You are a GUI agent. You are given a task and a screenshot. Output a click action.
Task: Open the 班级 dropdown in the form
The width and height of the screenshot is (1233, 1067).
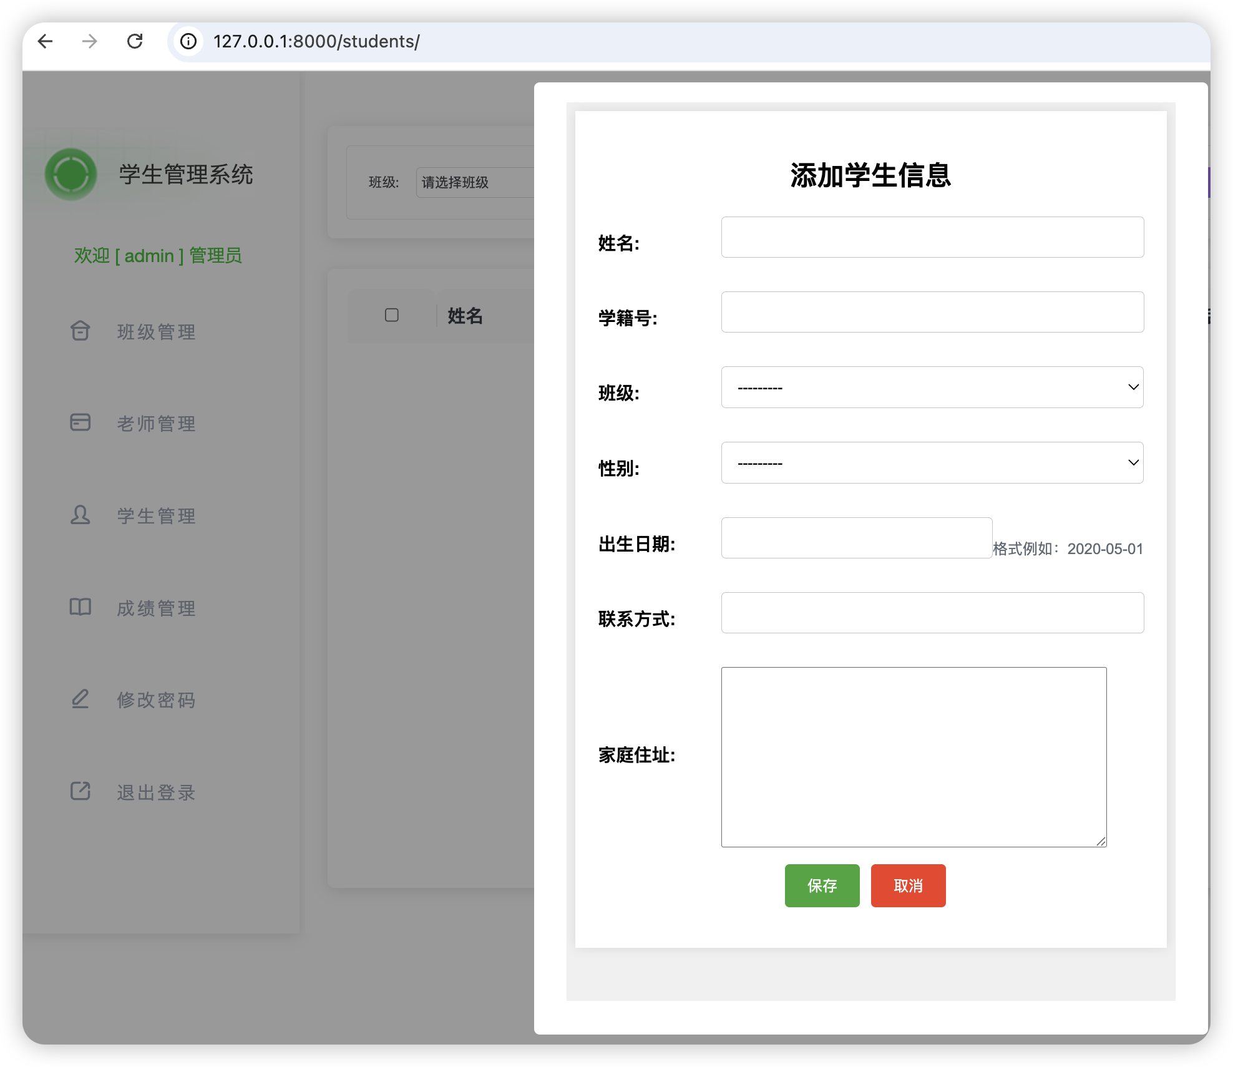click(932, 387)
